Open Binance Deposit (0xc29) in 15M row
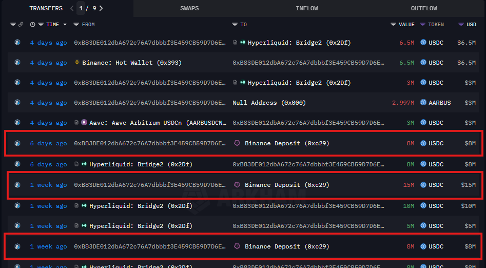This screenshot has height=268, width=486. [287, 185]
